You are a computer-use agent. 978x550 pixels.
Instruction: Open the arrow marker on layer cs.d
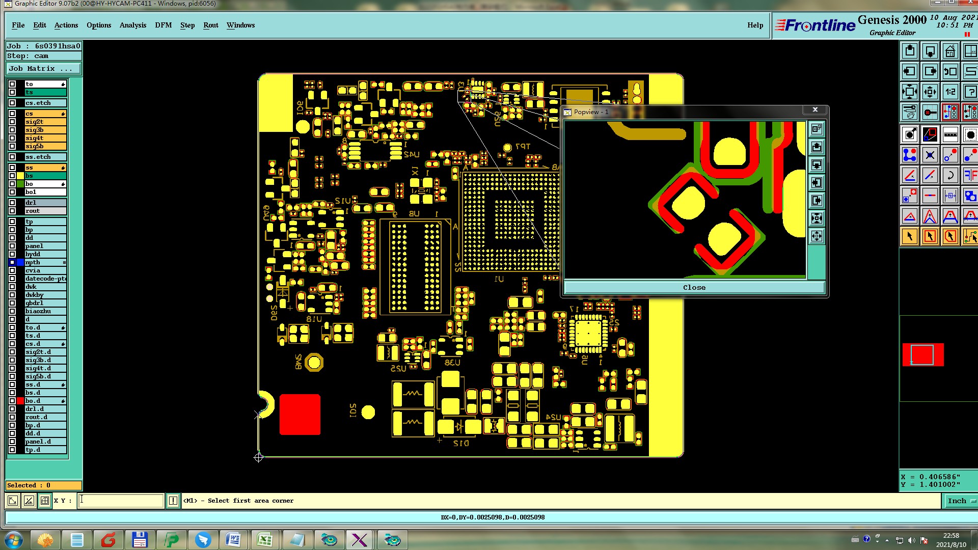(63, 344)
